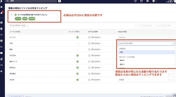Open the list-with-cross icon in sidebar

[x=2, y=65]
